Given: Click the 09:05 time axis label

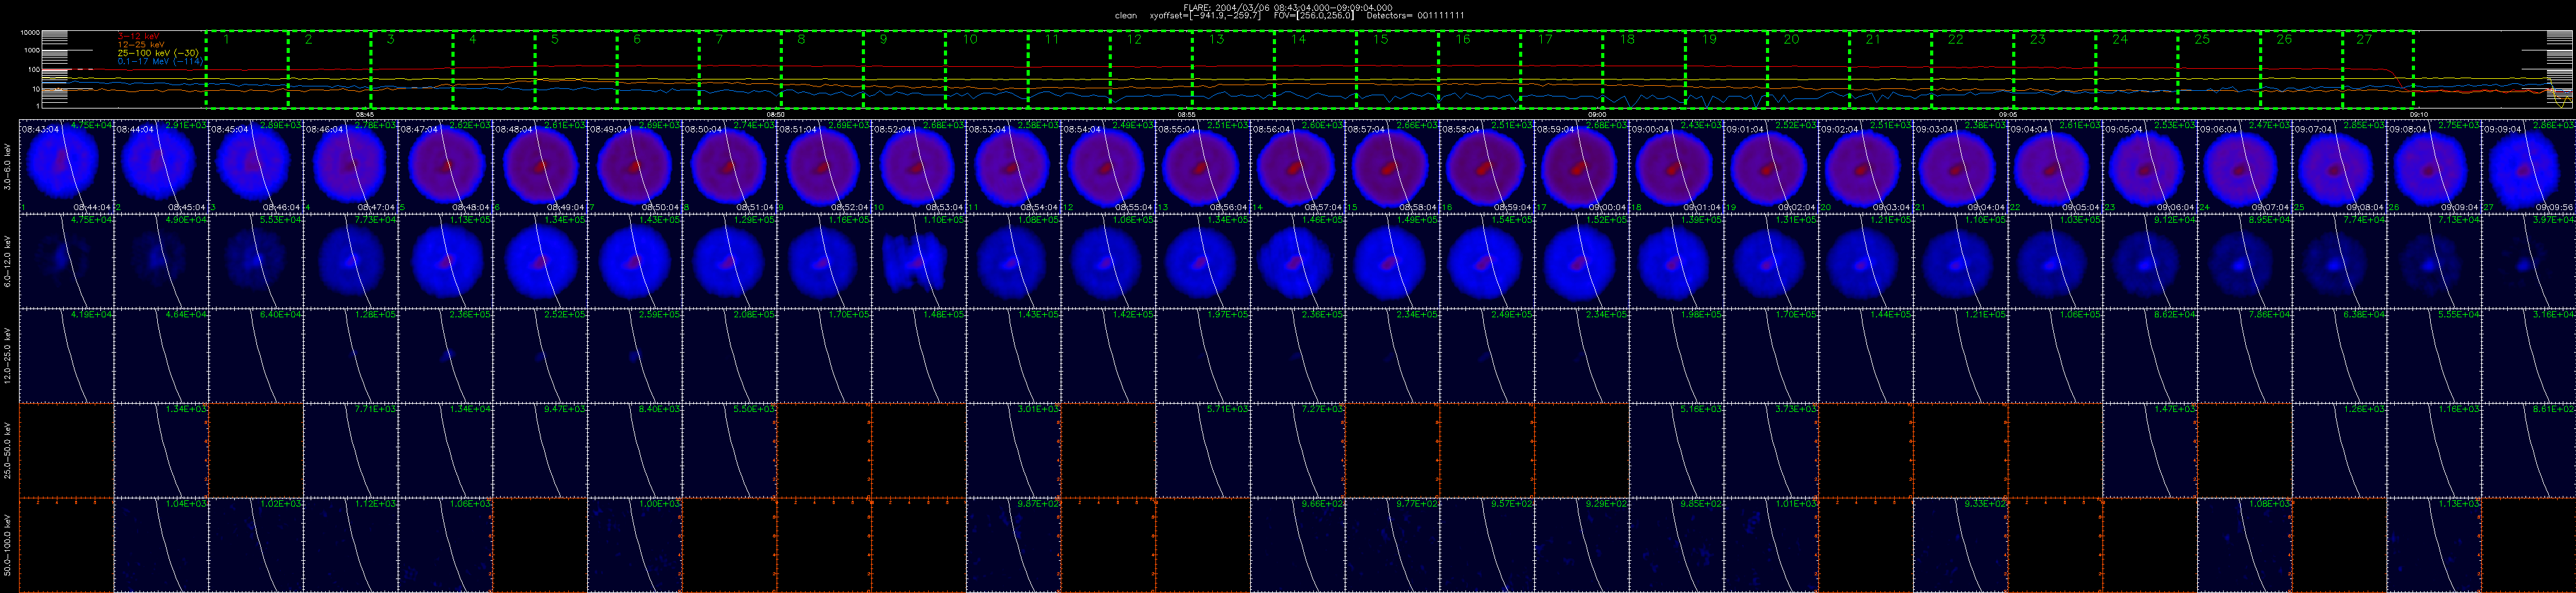Looking at the screenshot, I should point(2008,114).
